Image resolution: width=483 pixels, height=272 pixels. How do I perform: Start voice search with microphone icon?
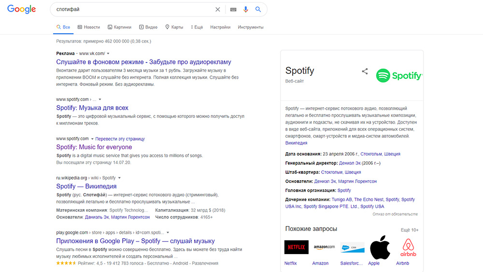(x=246, y=10)
